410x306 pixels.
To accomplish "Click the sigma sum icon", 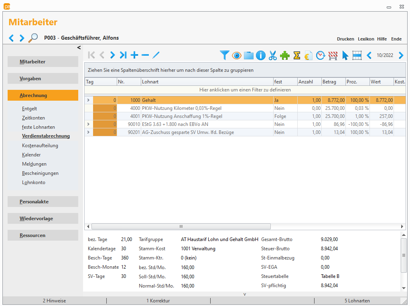I will (x=297, y=55).
